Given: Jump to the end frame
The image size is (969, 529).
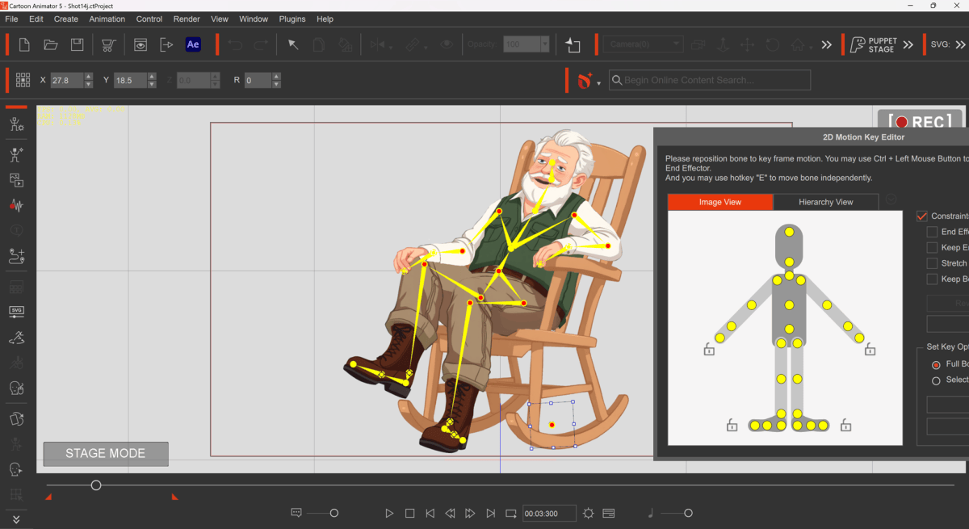Looking at the screenshot, I should click(x=491, y=513).
